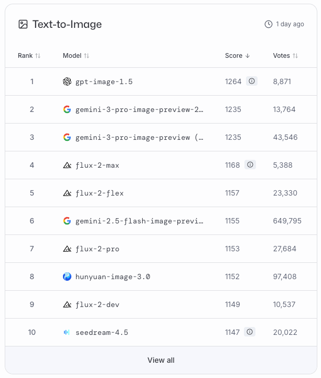Click the info icon next to score 1168

[x=250, y=165]
